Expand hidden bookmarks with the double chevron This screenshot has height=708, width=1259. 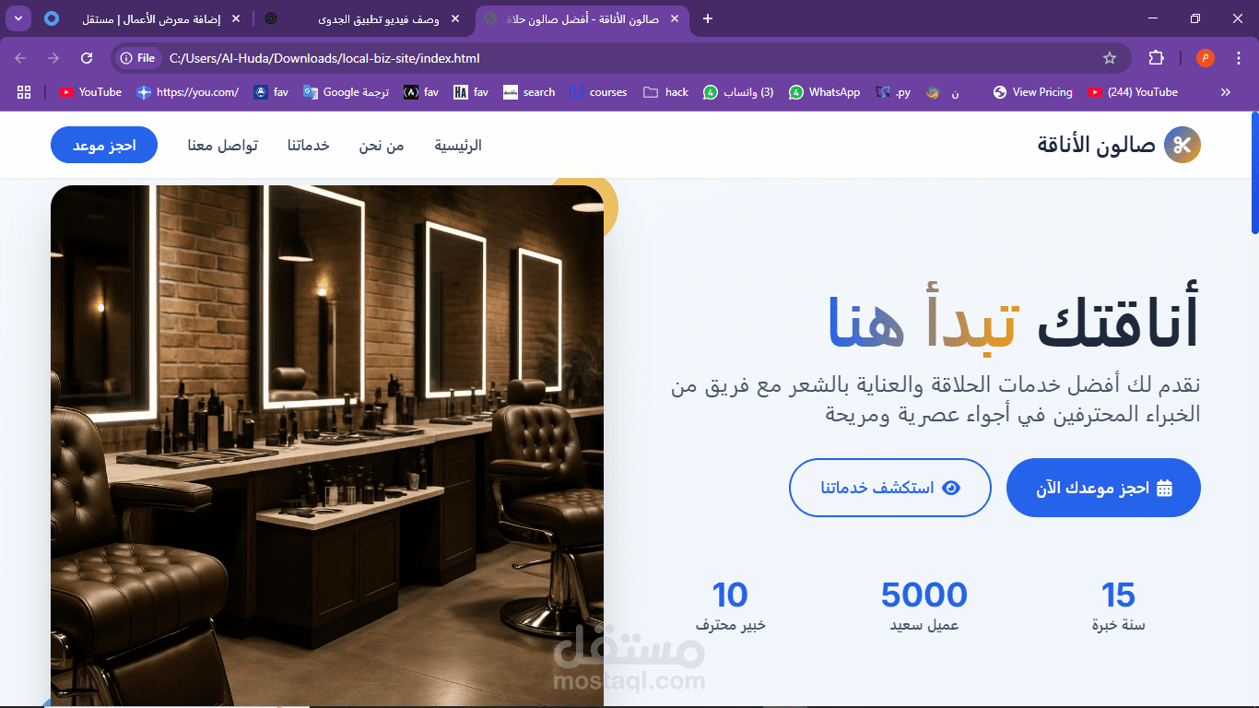1226,92
